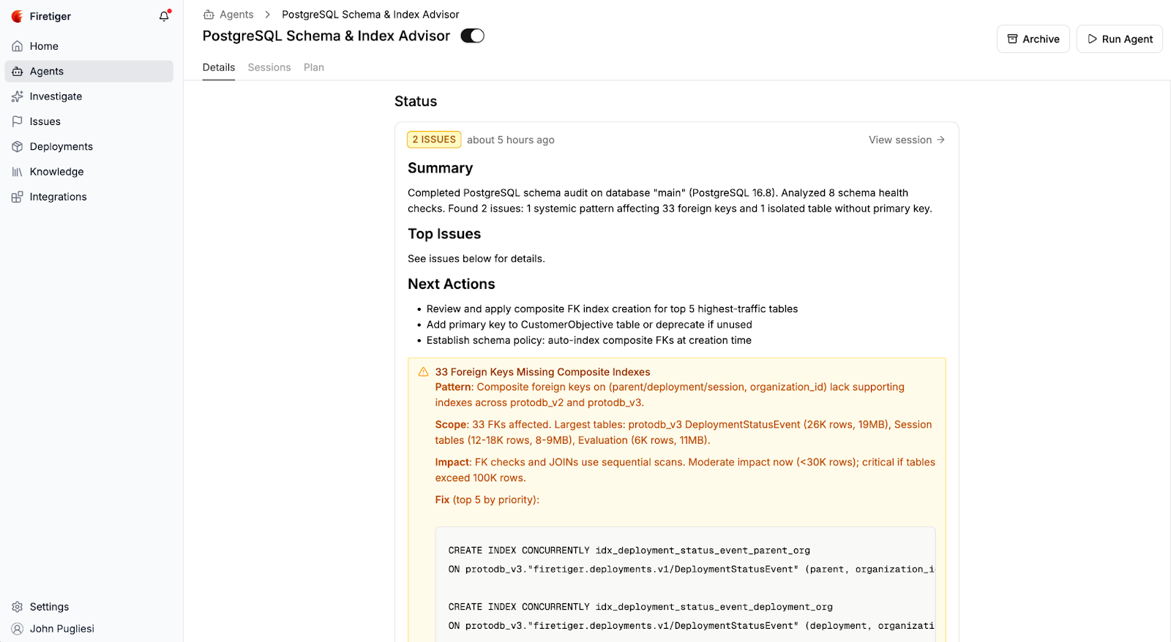
Task: Click the 2 ISSUES badge
Action: [x=434, y=140]
